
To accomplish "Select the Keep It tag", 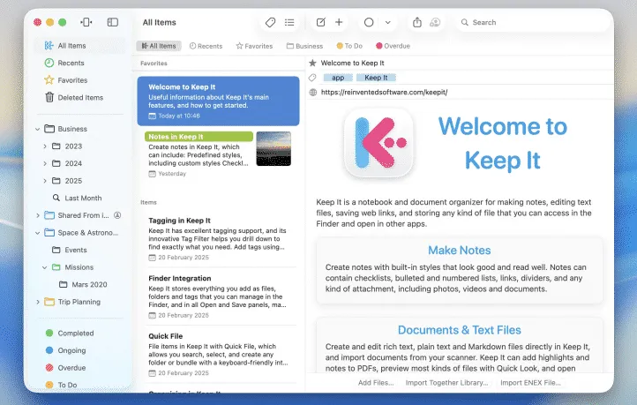I will click(376, 78).
